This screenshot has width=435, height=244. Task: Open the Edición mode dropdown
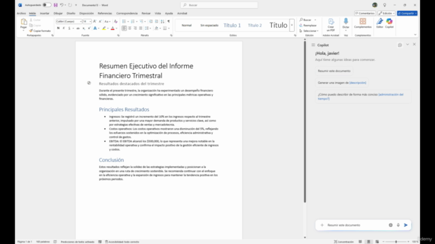coord(387,14)
